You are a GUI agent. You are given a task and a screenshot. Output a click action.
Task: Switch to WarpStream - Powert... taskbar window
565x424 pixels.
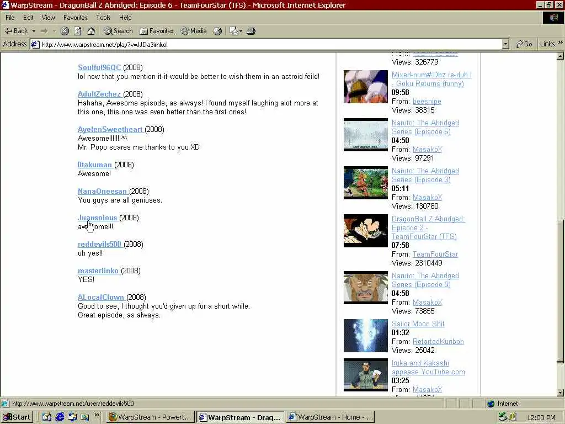click(x=150, y=417)
